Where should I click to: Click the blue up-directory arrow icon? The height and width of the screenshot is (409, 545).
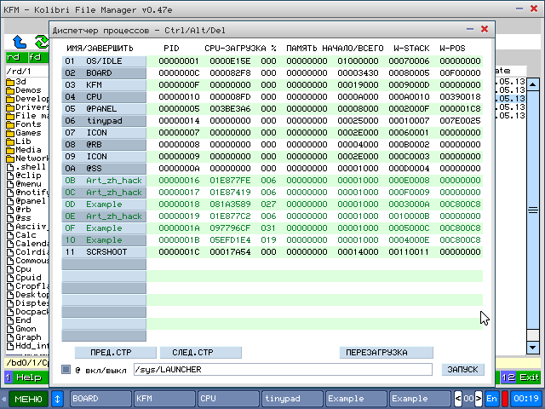pyautogui.click(x=20, y=41)
